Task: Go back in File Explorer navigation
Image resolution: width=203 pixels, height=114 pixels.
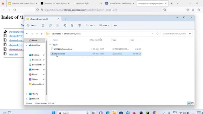Action: pos(27,34)
